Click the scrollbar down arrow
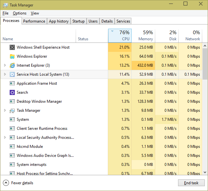 [x=205, y=172]
